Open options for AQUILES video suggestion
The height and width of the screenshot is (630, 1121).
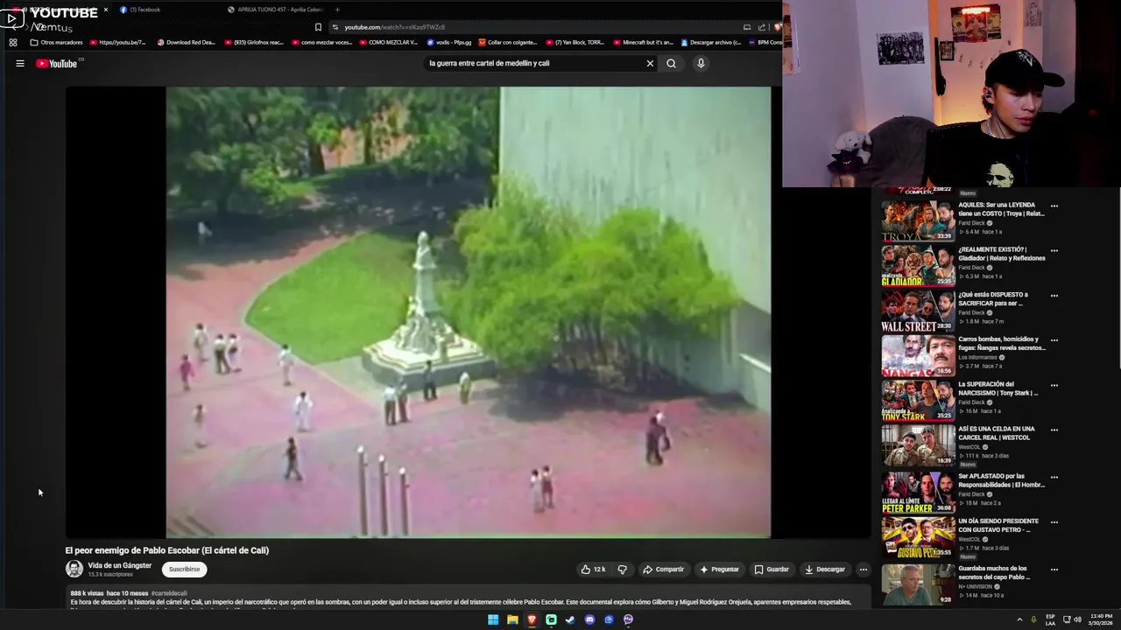pos(1054,206)
